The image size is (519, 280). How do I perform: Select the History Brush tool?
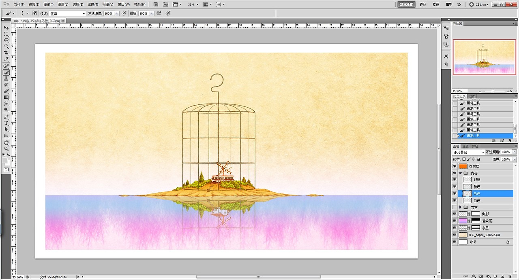pos(6,85)
